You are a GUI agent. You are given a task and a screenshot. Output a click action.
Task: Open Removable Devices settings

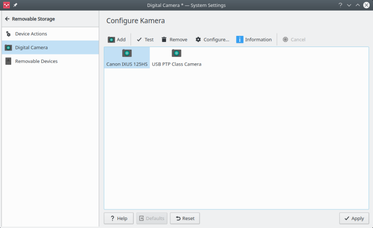tap(50, 61)
